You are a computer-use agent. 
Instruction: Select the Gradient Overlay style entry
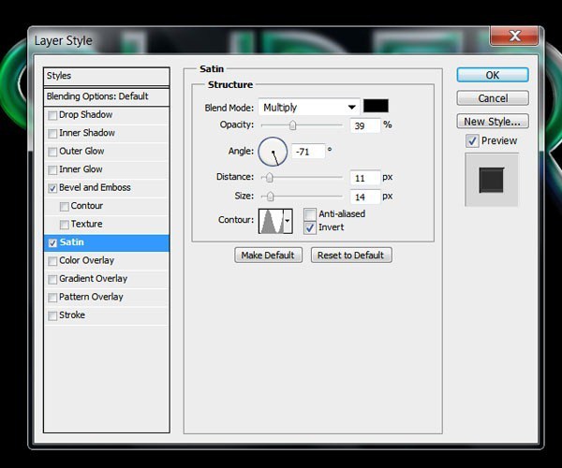[93, 279]
